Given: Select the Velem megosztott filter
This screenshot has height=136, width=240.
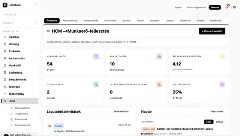Looking at the screenshot, I should click(196, 8).
